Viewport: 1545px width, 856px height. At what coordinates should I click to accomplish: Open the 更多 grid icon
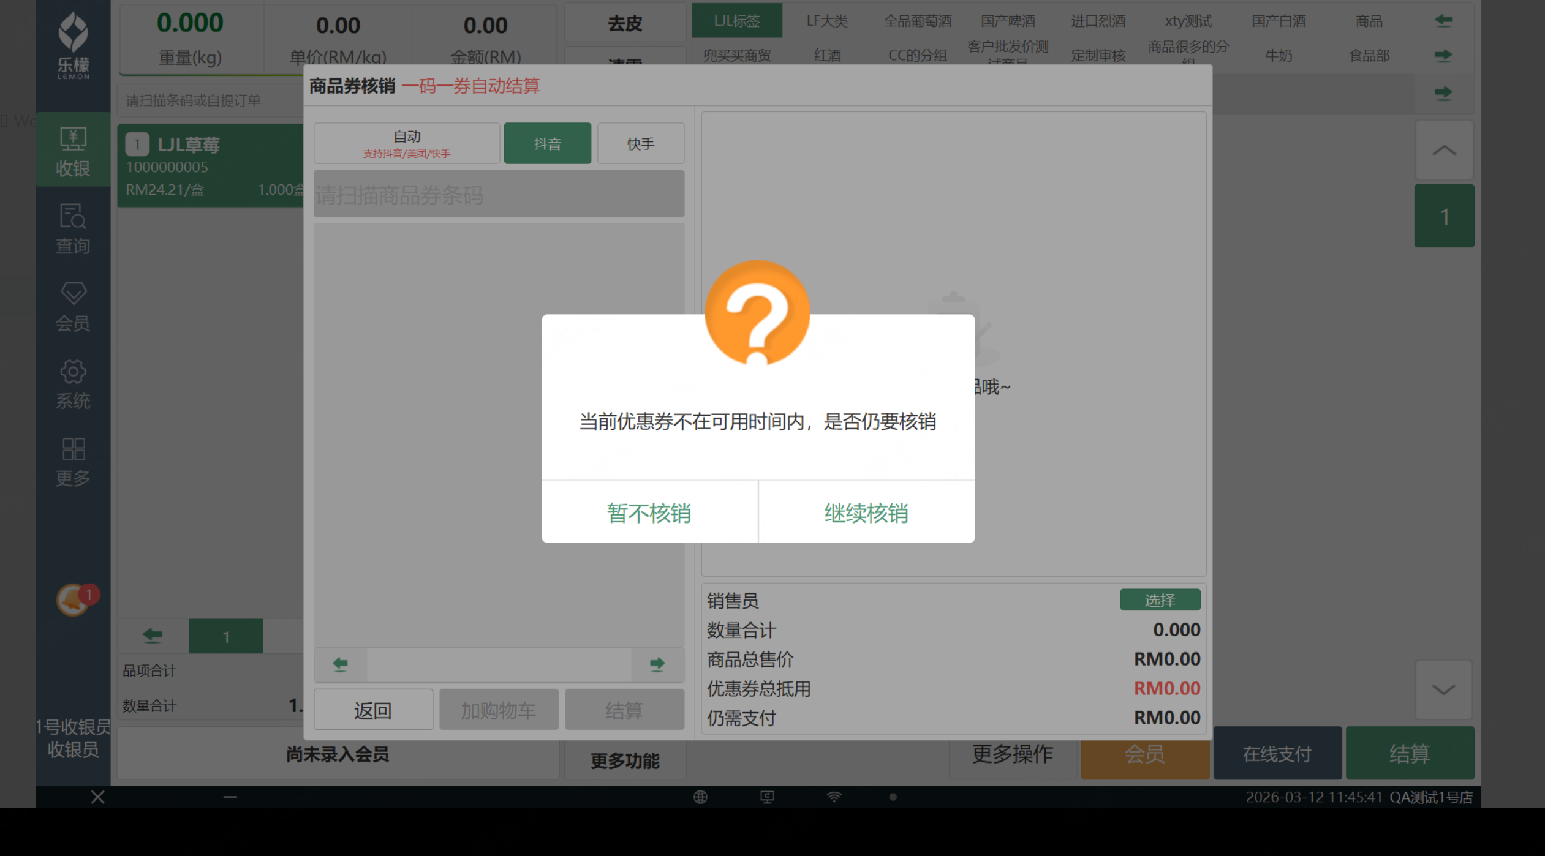pyautogui.click(x=73, y=462)
